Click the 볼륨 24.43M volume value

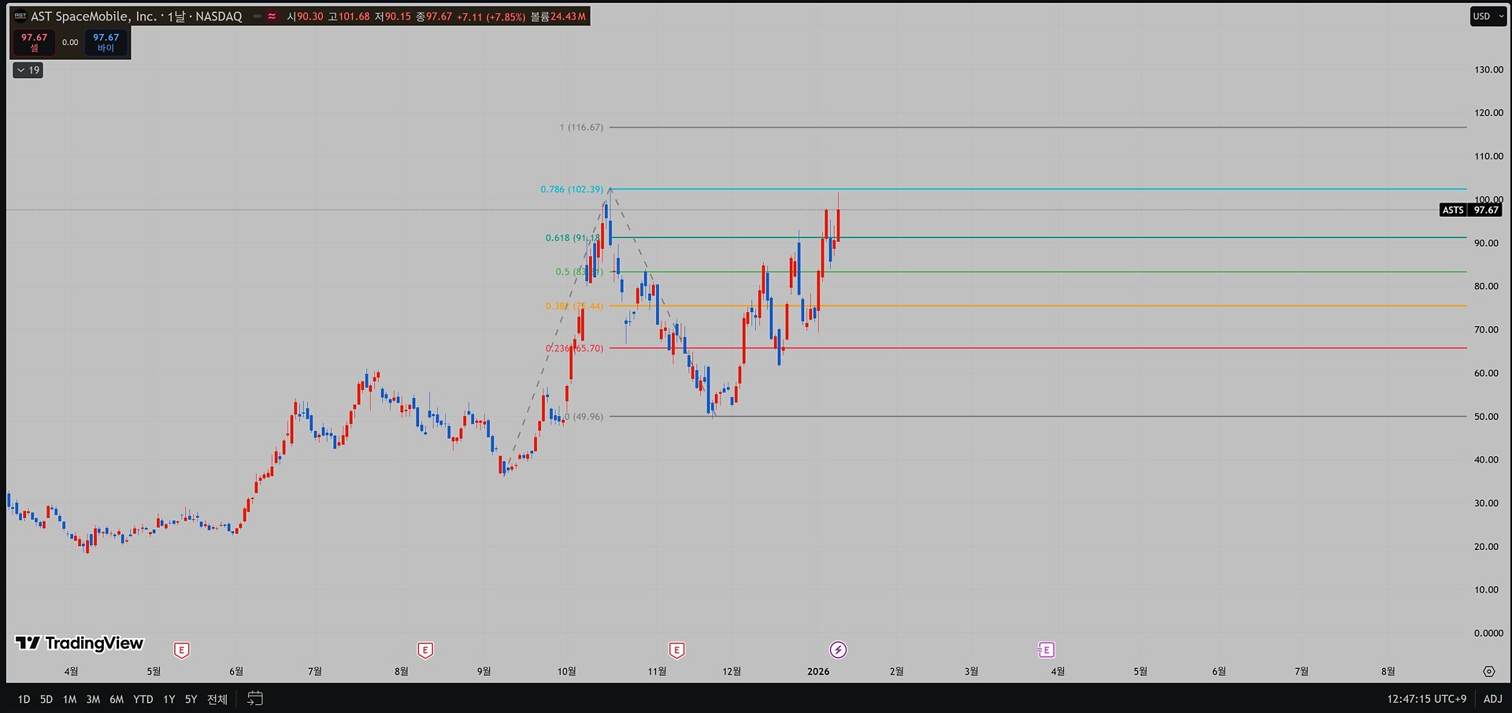[558, 16]
